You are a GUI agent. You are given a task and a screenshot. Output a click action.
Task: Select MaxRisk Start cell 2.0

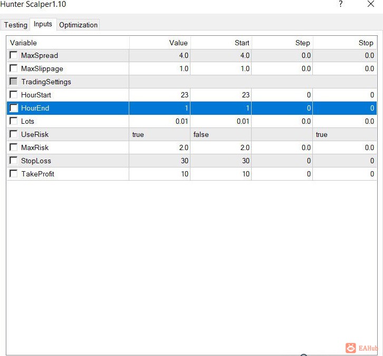(x=221, y=147)
